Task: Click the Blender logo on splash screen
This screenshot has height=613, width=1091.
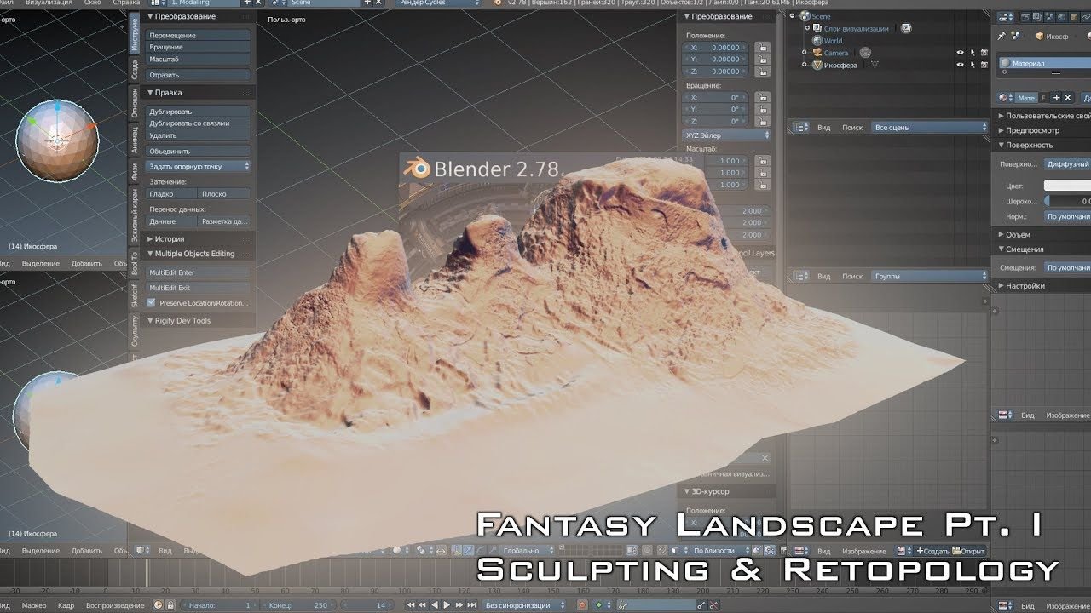Action: click(x=418, y=169)
